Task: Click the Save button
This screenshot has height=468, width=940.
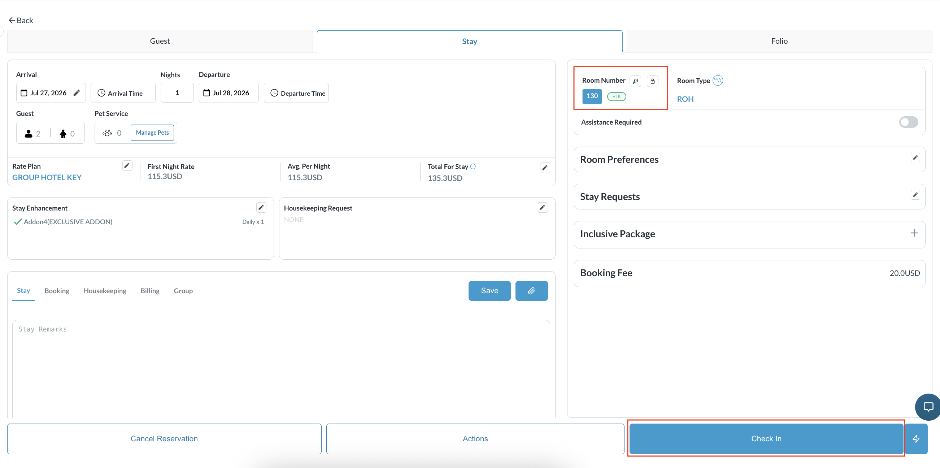Action: pyautogui.click(x=489, y=291)
